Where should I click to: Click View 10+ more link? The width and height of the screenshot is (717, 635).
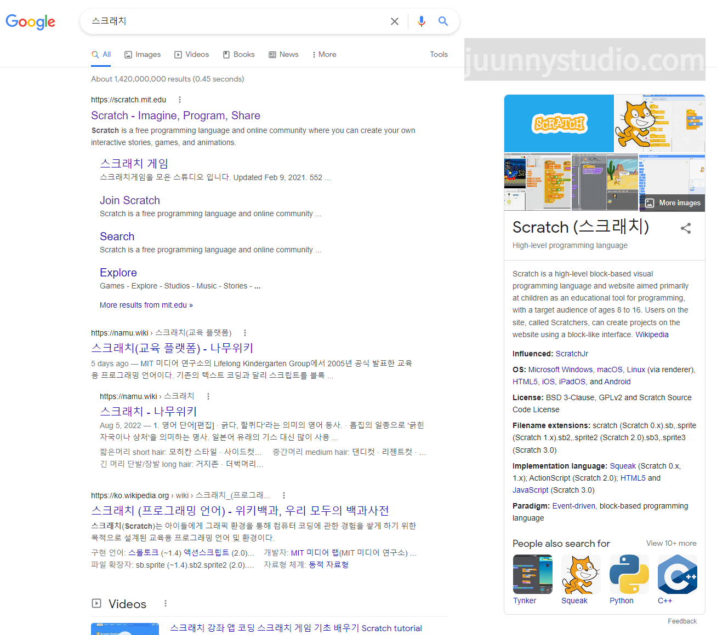671,544
